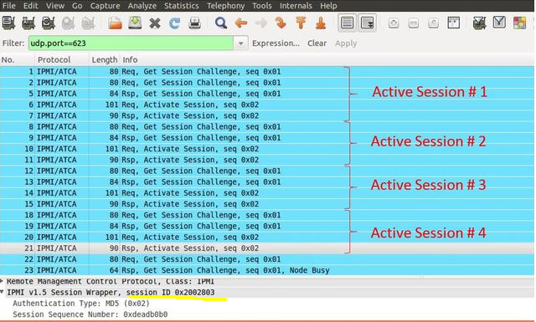Jump to last packet down-arrow icon
The height and width of the screenshot is (322, 536).
(x=321, y=23)
